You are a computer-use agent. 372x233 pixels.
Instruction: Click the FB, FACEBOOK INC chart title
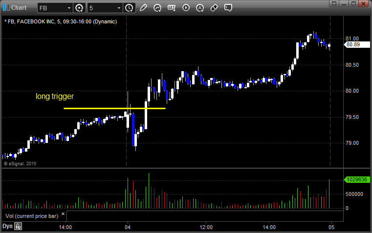click(61, 21)
